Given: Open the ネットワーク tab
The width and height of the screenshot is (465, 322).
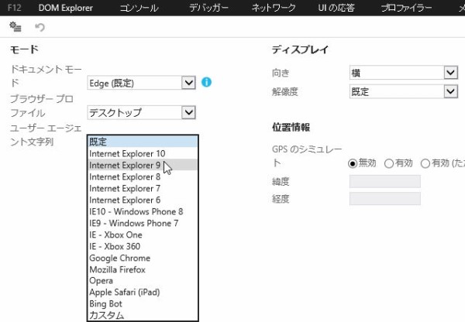Looking at the screenshot, I should (274, 8).
